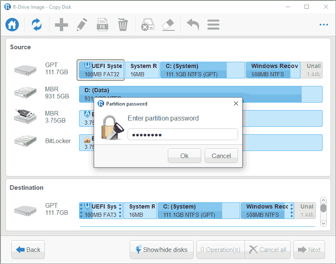Go to the Home screen icon
Screen dimensions: 336x264
click(12, 25)
